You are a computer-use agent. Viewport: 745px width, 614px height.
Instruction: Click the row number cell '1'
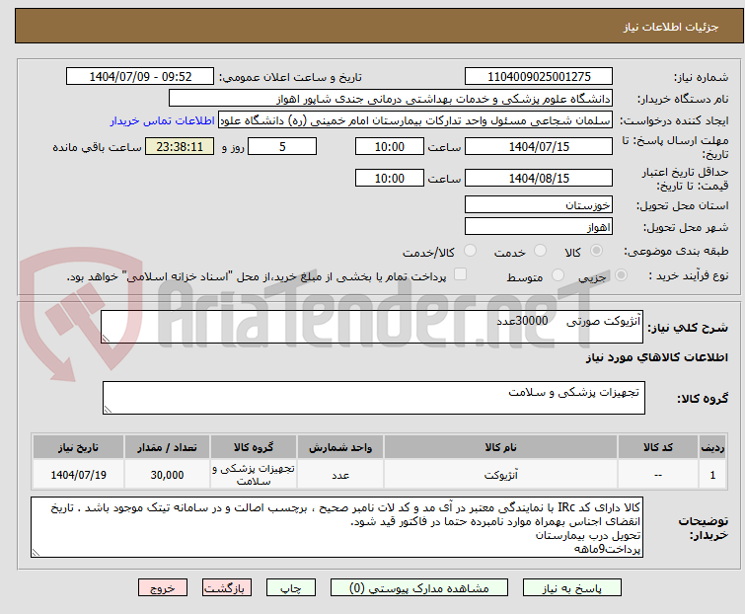pos(712,475)
